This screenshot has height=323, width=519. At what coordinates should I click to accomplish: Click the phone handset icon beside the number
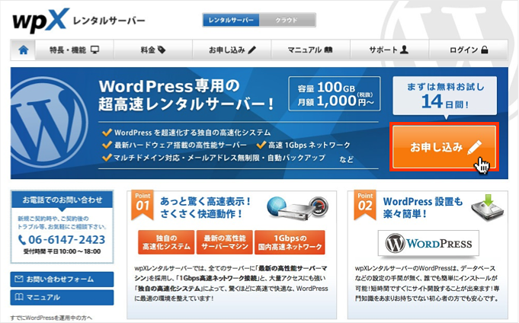pyautogui.click(x=22, y=240)
